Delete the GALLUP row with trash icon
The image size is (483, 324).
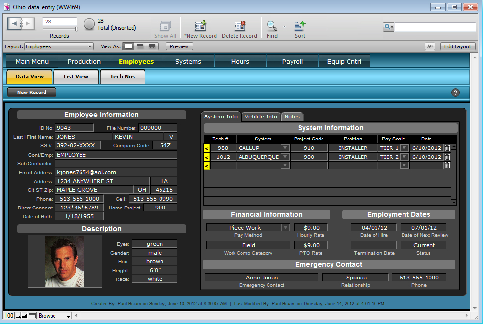(x=447, y=148)
